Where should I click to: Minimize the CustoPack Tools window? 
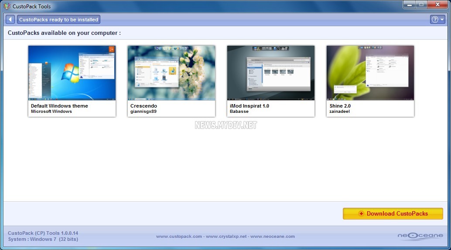point(409,5)
